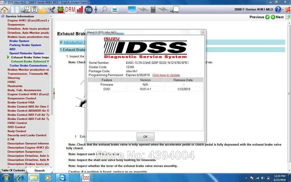Select Suspension in the tree
Viewport: 291px width, 182px height.
[x=16, y=24]
